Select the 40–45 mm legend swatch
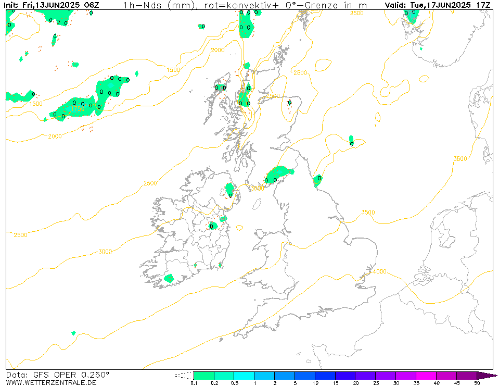Screen dimensions: 499x386 446,376
